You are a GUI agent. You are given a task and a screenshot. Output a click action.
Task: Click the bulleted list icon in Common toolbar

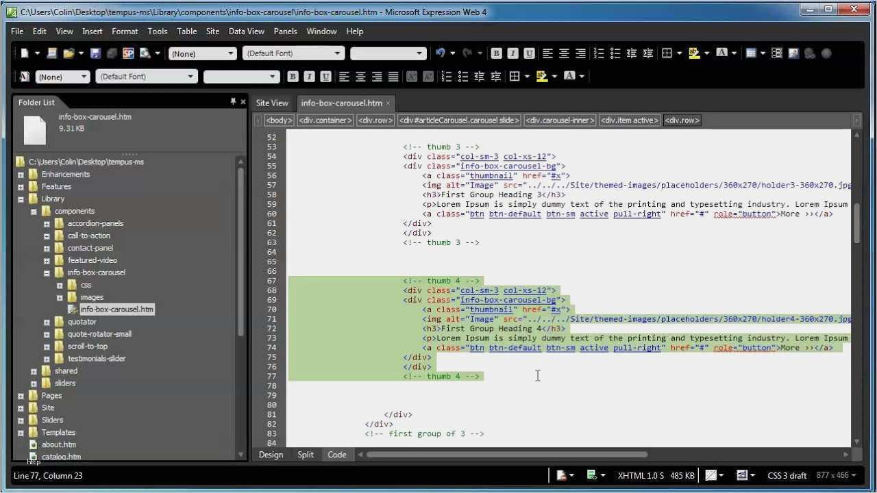[x=615, y=53]
